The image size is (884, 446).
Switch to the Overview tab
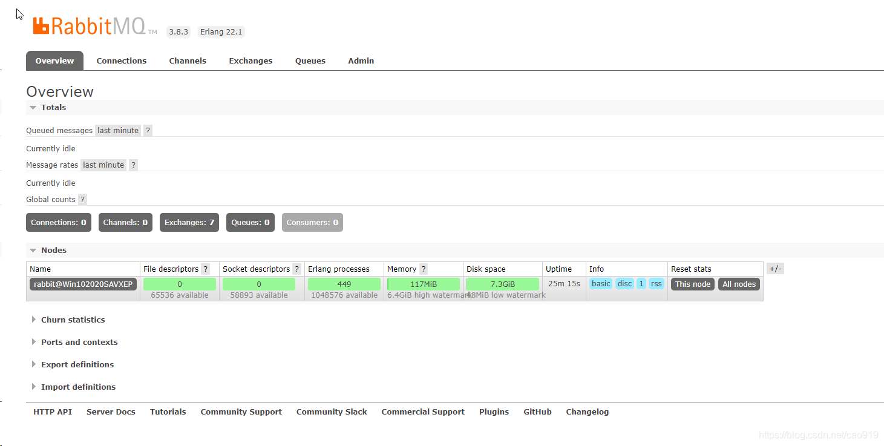pos(54,61)
